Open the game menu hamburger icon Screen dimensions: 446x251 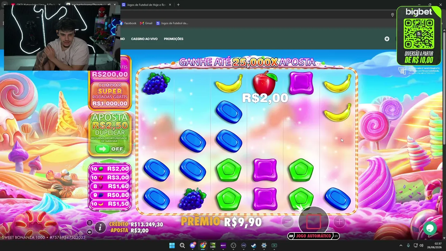[90, 223]
